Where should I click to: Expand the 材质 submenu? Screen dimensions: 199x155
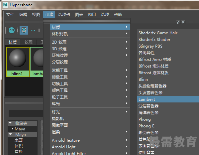click(x=90, y=27)
